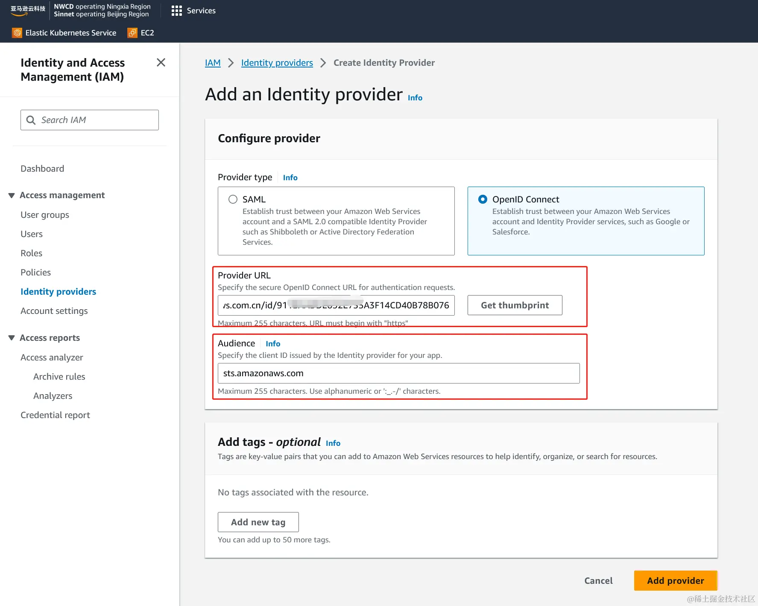Image resolution: width=758 pixels, height=606 pixels.
Task: Collapse the Access management section
Action: pos(12,196)
